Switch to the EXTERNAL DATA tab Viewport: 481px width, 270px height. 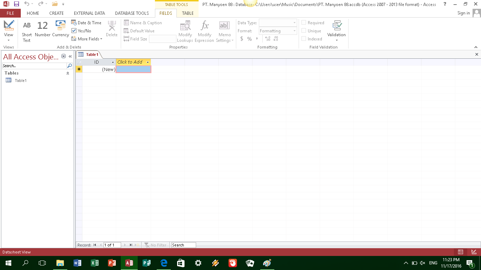point(89,13)
